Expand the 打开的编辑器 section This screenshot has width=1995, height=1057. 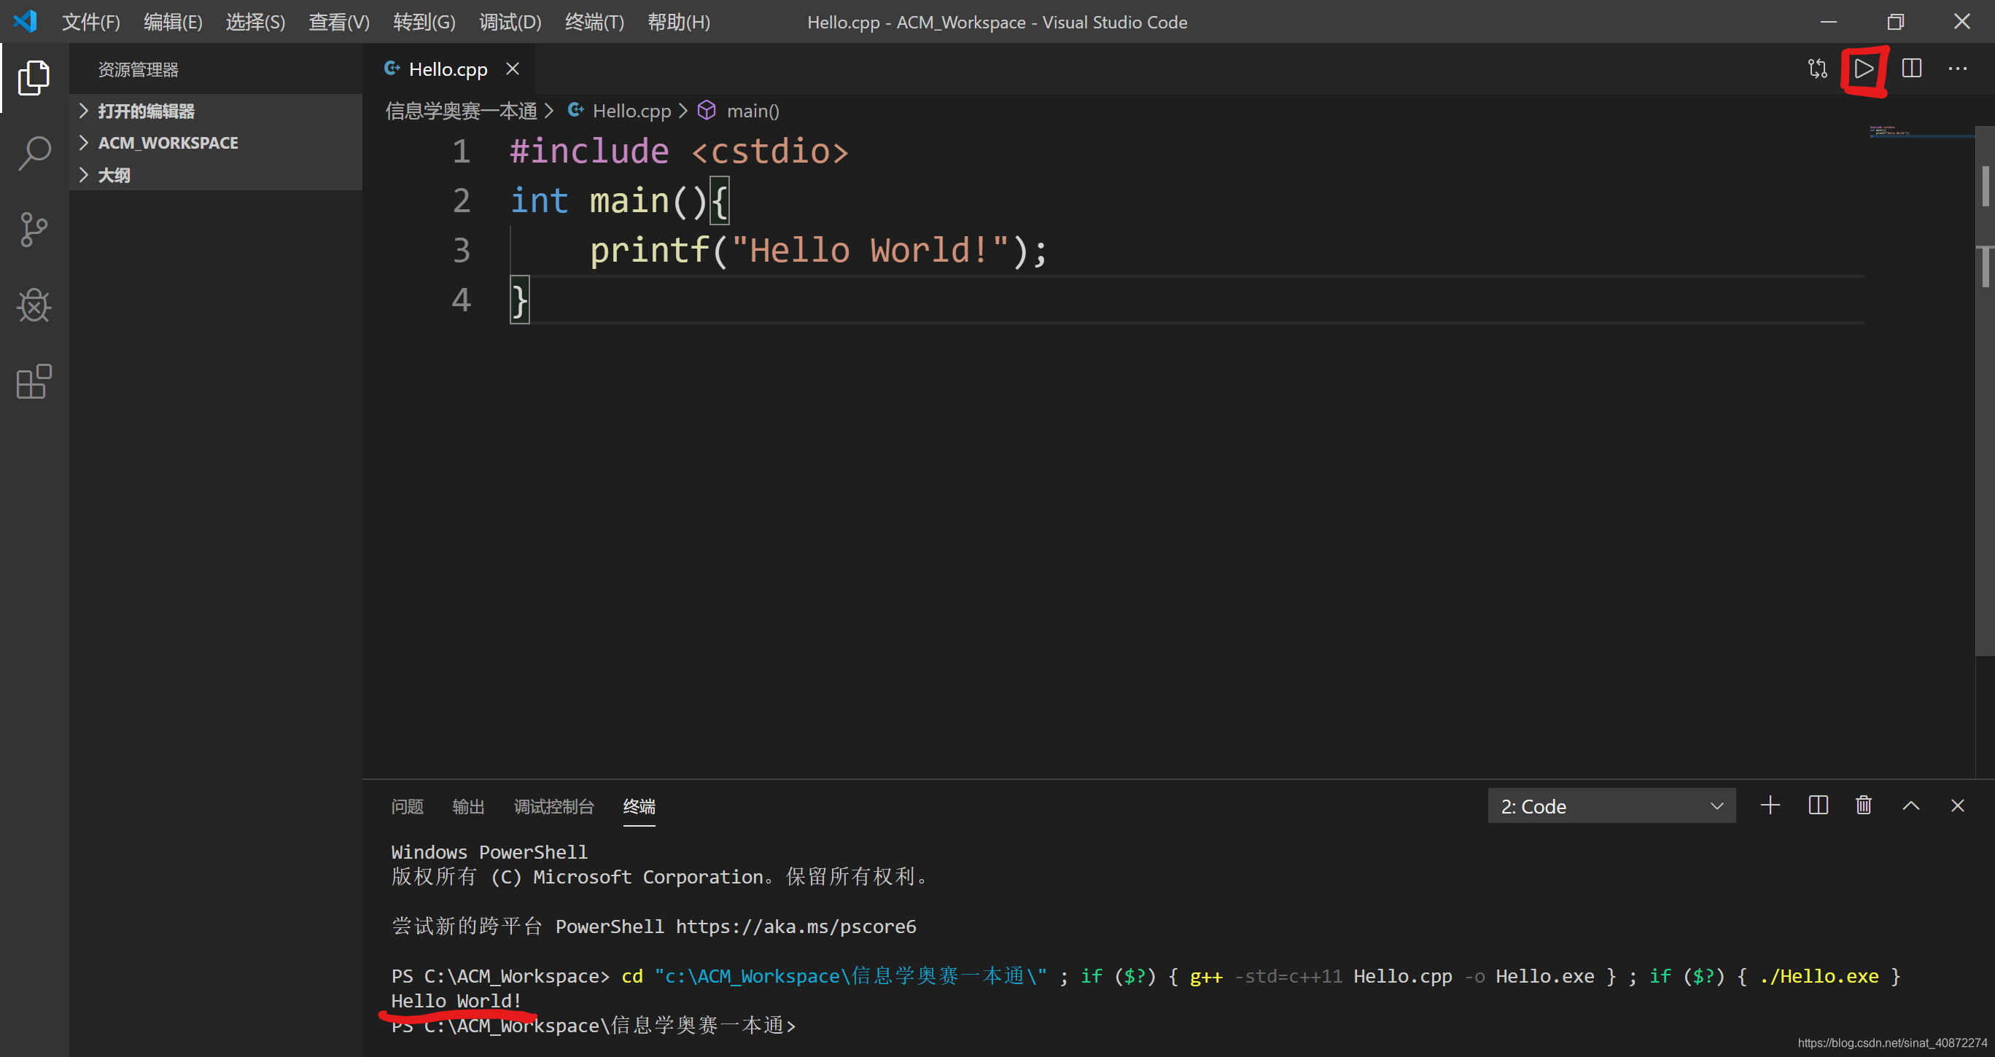[216, 111]
